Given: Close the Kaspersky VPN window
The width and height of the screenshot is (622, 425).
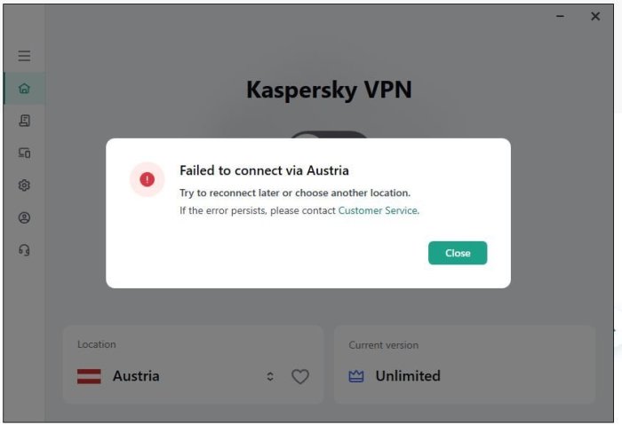Looking at the screenshot, I should (x=595, y=16).
